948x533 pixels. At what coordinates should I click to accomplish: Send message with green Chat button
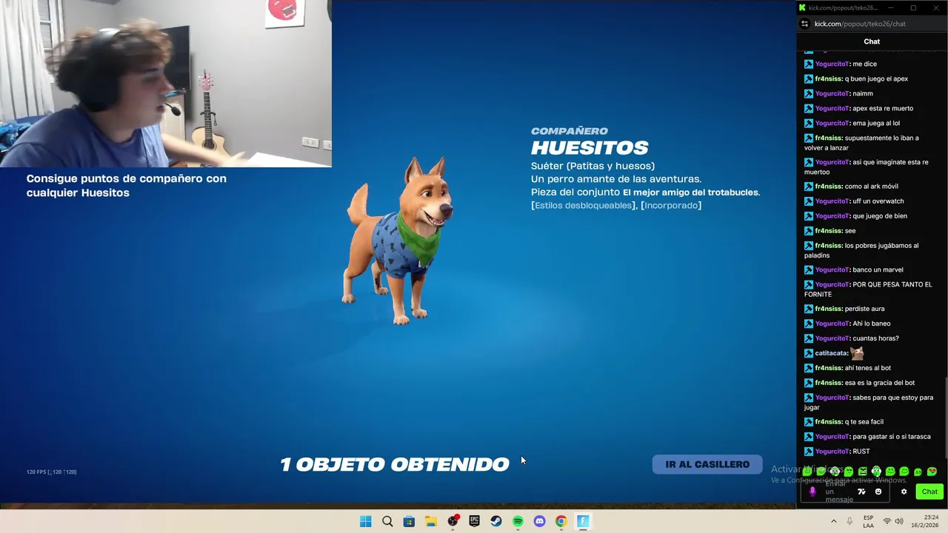point(929,492)
